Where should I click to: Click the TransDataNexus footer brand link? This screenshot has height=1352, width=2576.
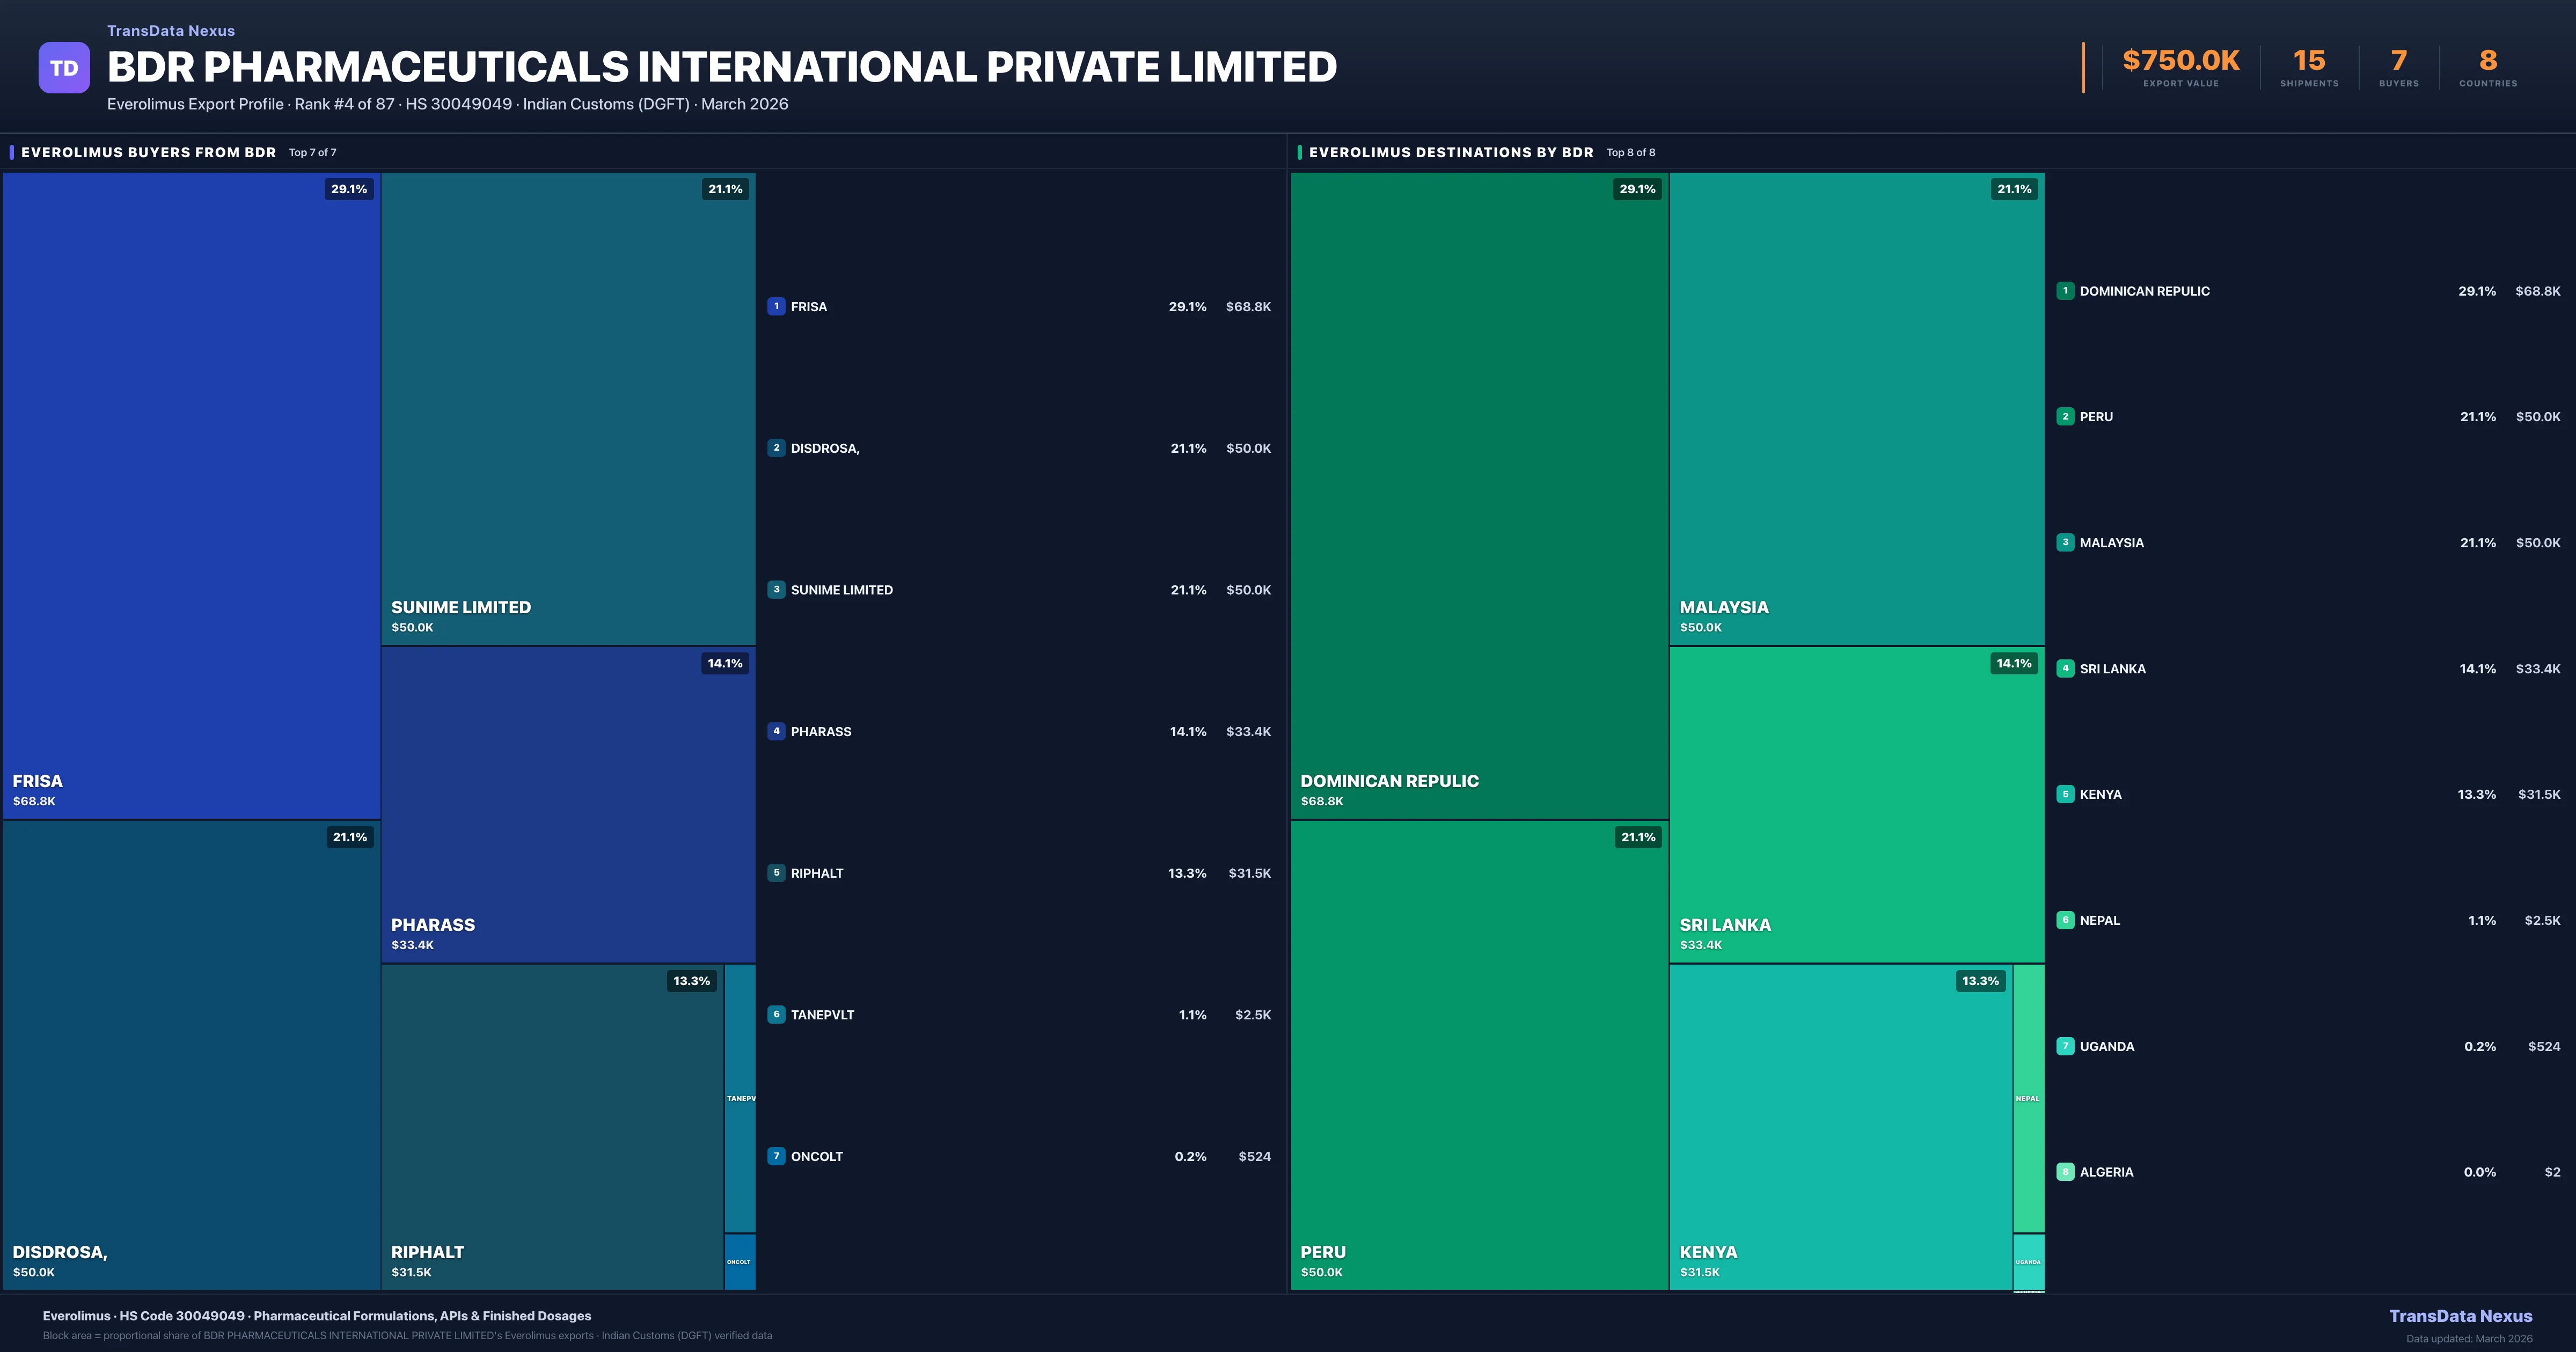click(x=2460, y=1316)
